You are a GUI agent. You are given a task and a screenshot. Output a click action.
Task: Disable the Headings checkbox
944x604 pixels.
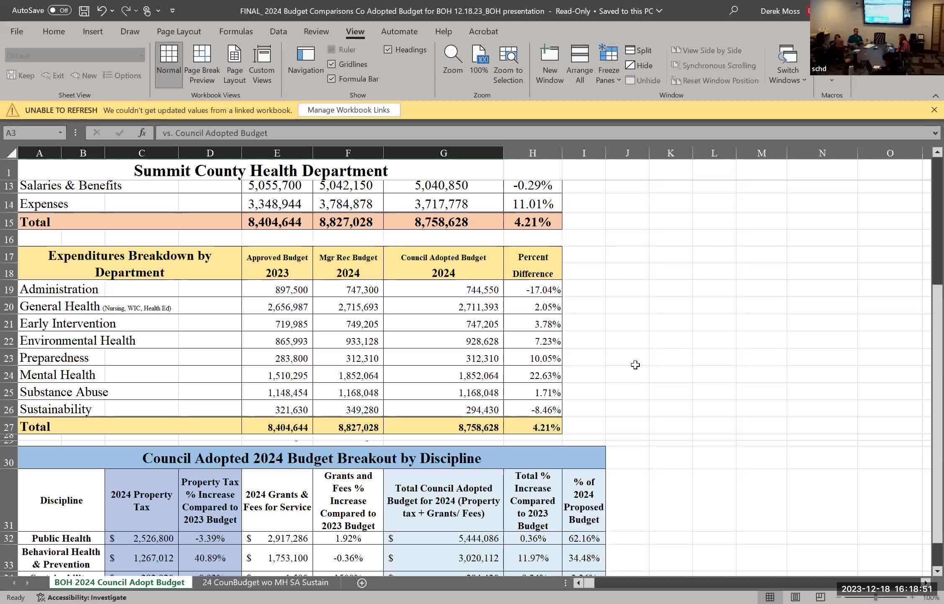coord(388,49)
